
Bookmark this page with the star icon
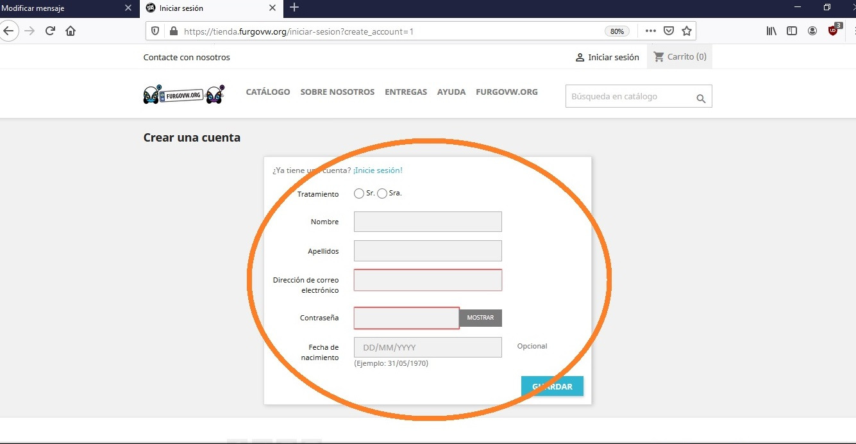click(x=687, y=31)
